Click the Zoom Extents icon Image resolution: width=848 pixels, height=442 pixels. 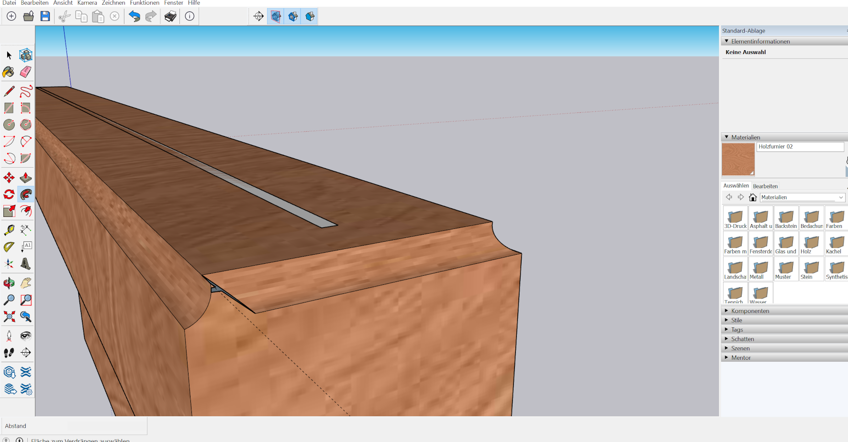click(9, 317)
